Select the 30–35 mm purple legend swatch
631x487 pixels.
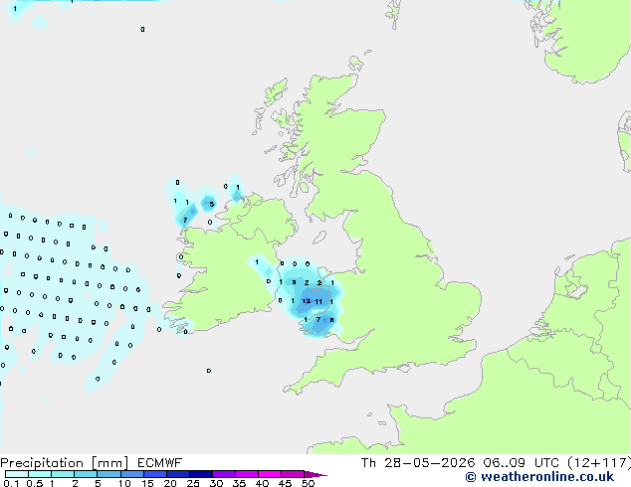pos(223,474)
